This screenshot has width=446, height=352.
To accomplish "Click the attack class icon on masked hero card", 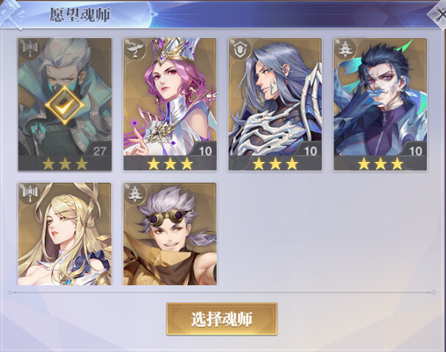I will [30, 49].
